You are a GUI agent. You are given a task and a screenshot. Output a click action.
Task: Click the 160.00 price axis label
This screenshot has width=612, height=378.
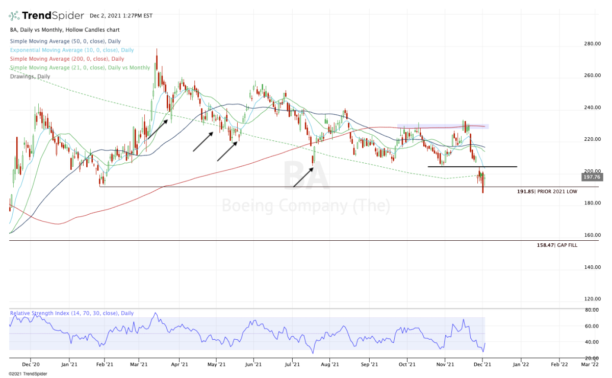point(592,235)
